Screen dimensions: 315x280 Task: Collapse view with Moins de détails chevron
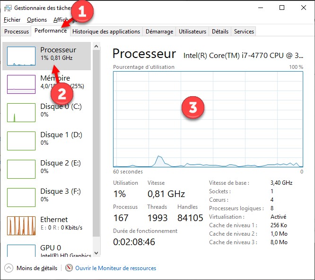click(9, 268)
